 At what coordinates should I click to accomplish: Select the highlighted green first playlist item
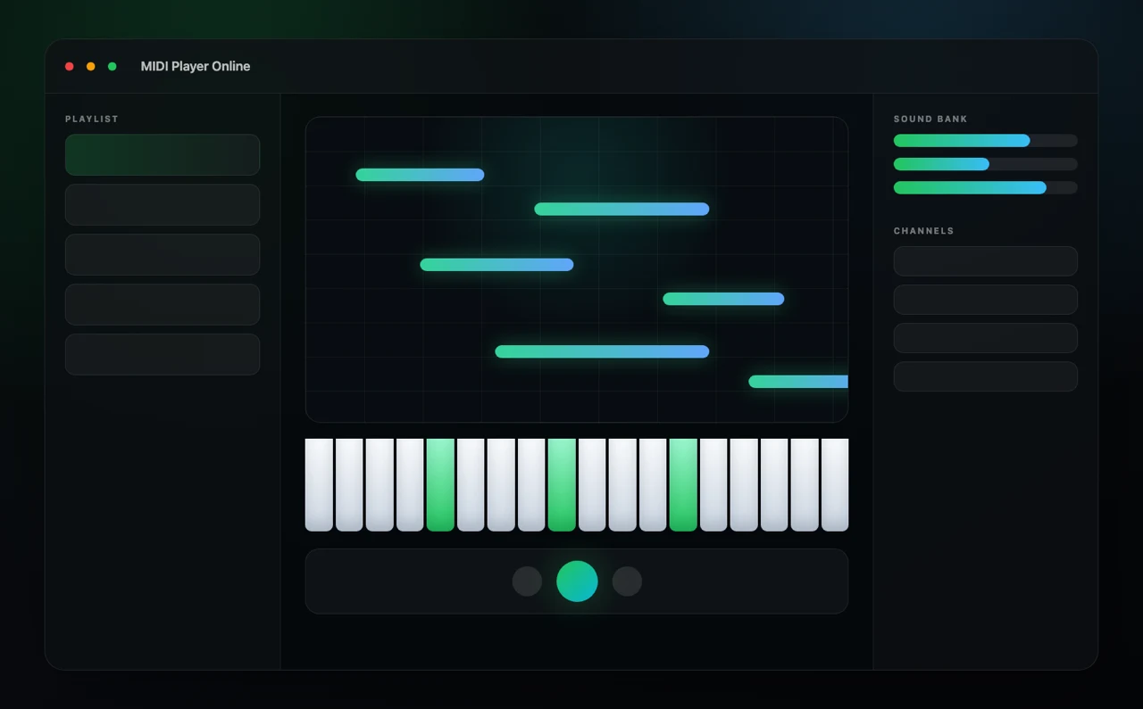click(x=163, y=155)
